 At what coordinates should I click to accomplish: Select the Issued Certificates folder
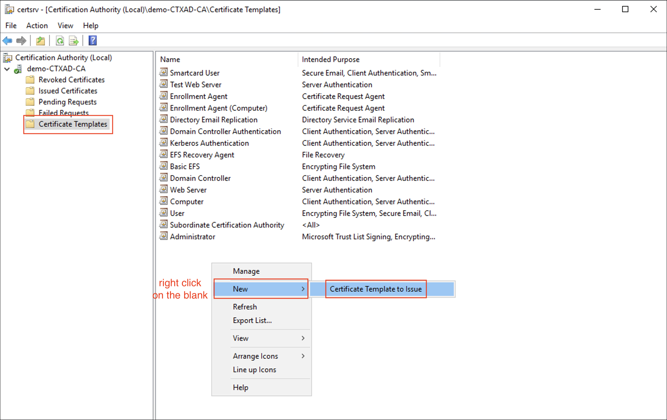click(68, 91)
